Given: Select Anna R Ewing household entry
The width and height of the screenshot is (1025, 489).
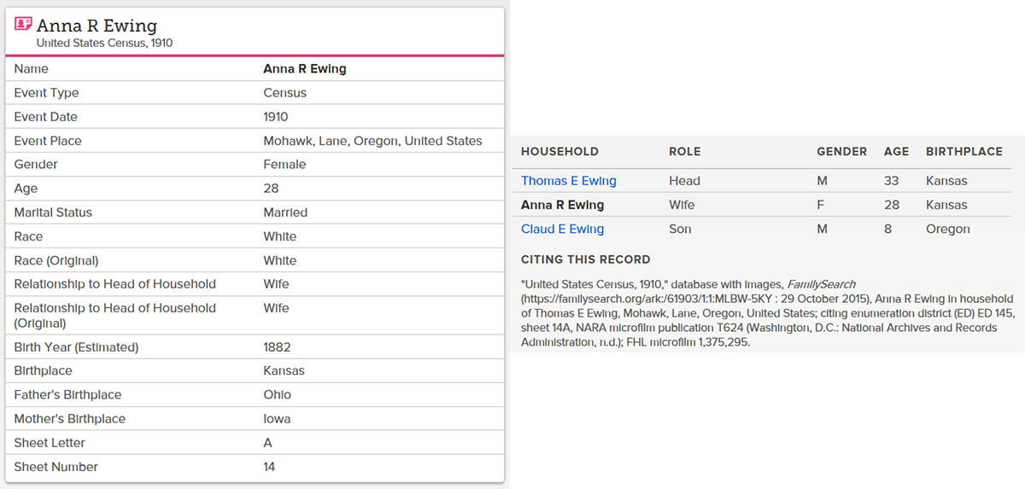Looking at the screenshot, I should point(563,205).
